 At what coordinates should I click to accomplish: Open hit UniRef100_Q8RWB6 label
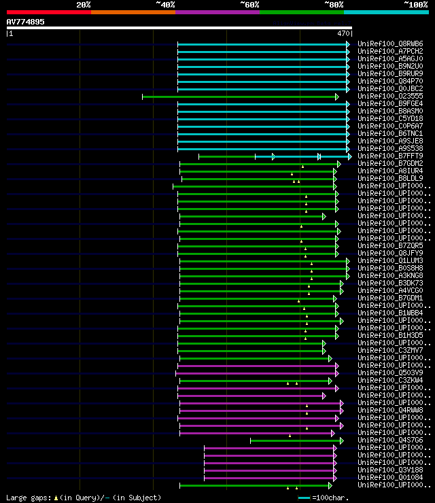click(390, 44)
